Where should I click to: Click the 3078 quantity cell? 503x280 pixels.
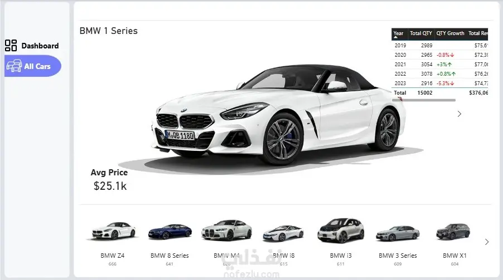[427, 73]
